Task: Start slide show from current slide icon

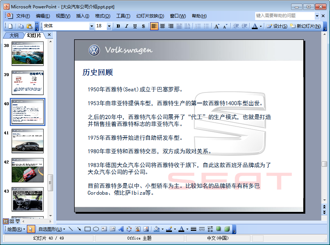Action: click(x=18, y=221)
